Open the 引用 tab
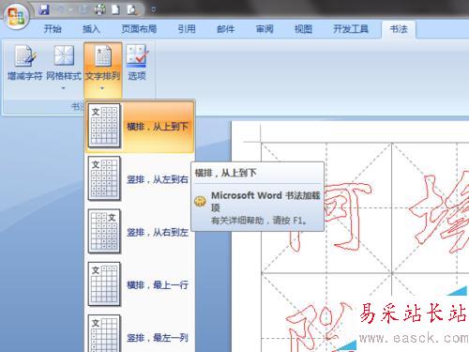 [x=187, y=29]
